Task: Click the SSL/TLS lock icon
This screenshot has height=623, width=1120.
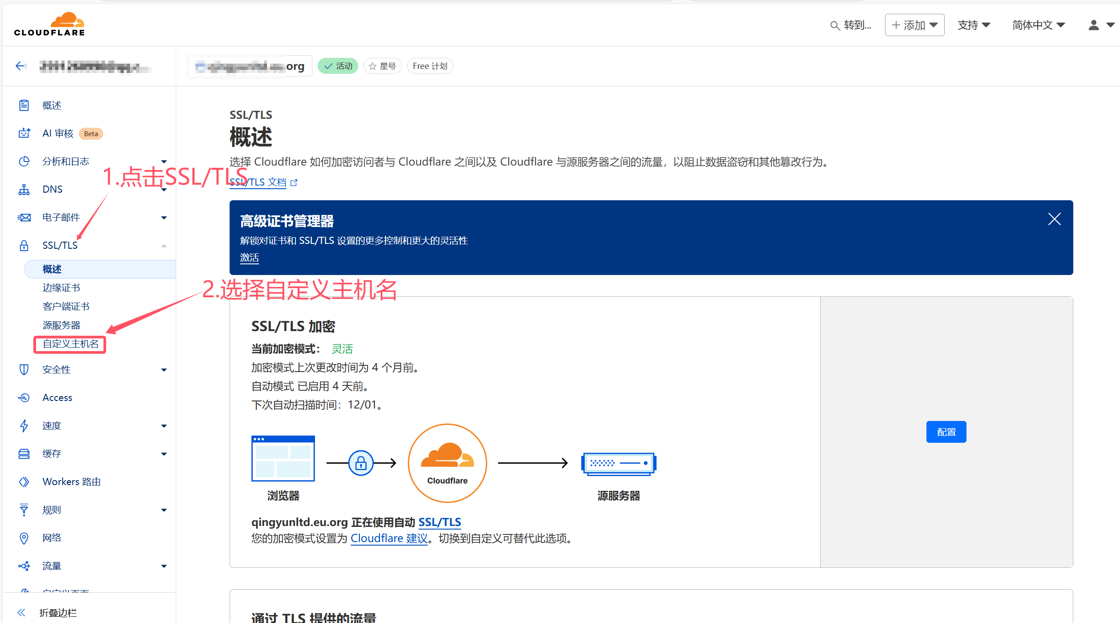Action: (x=24, y=245)
